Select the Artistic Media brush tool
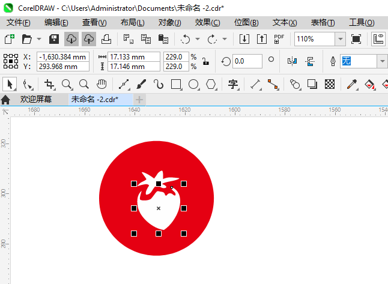 [141, 84]
